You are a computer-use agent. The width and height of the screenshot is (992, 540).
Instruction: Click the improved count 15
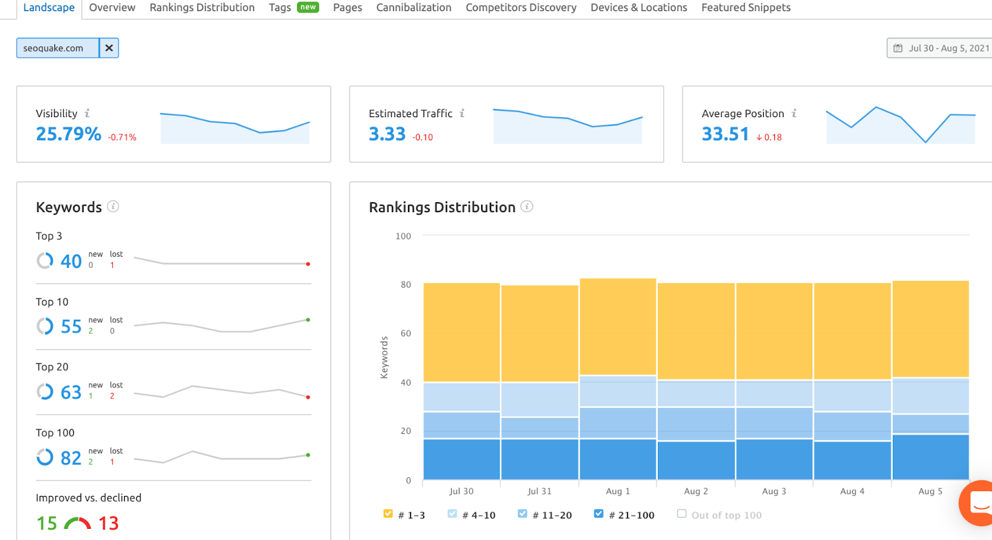pos(46,523)
